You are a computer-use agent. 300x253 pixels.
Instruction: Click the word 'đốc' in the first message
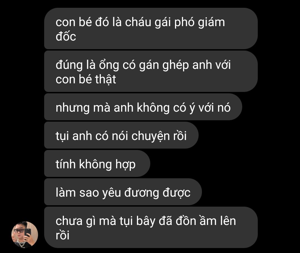pyautogui.click(x=66, y=36)
